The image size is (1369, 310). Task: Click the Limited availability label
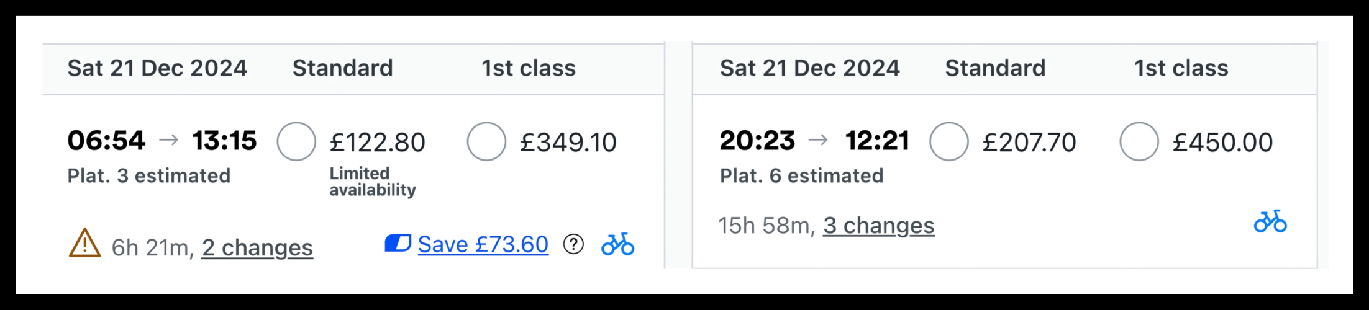pyautogui.click(x=372, y=182)
